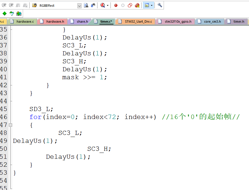Screen dimensions: 249x190
Task: Click the indent selection icon
Action: [x=4, y=5]
